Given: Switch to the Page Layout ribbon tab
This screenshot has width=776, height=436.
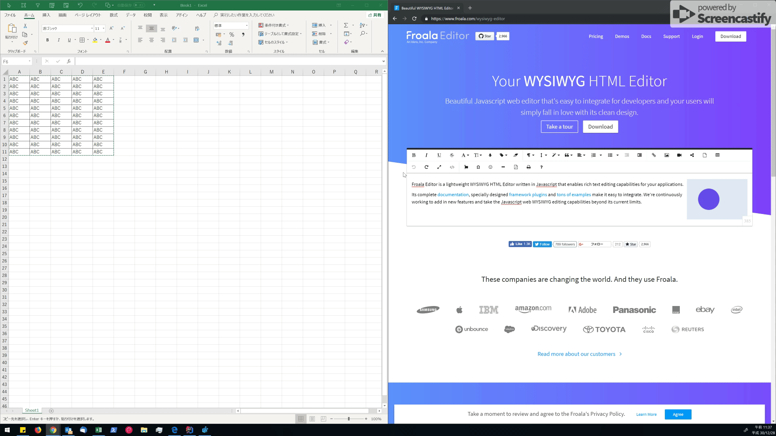Looking at the screenshot, I should point(88,15).
